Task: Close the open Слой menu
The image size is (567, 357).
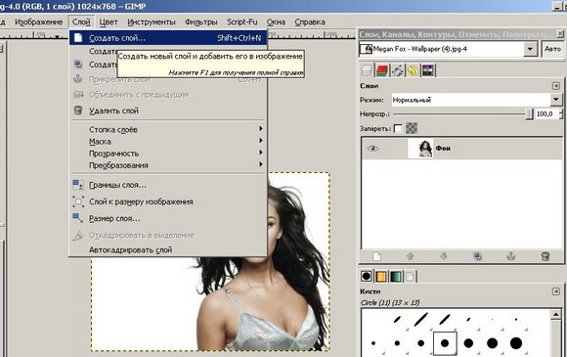Action: 81,22
